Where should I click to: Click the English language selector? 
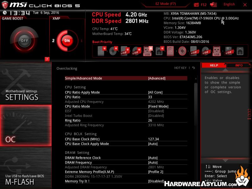point(229,4)
